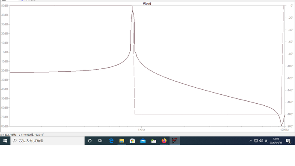Open network status tray icon
This screenshot has height=166, width=295.
click(x=256, y=141)
